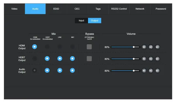Image resolution: width=177 pixels, height=105 pixels.
Task: Open the Password tab
Action: pyautogui.click(x=161, y=9)
